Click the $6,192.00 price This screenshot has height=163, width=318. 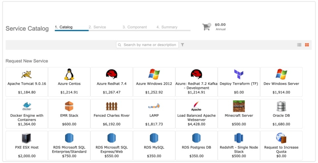tap(112, 124)
